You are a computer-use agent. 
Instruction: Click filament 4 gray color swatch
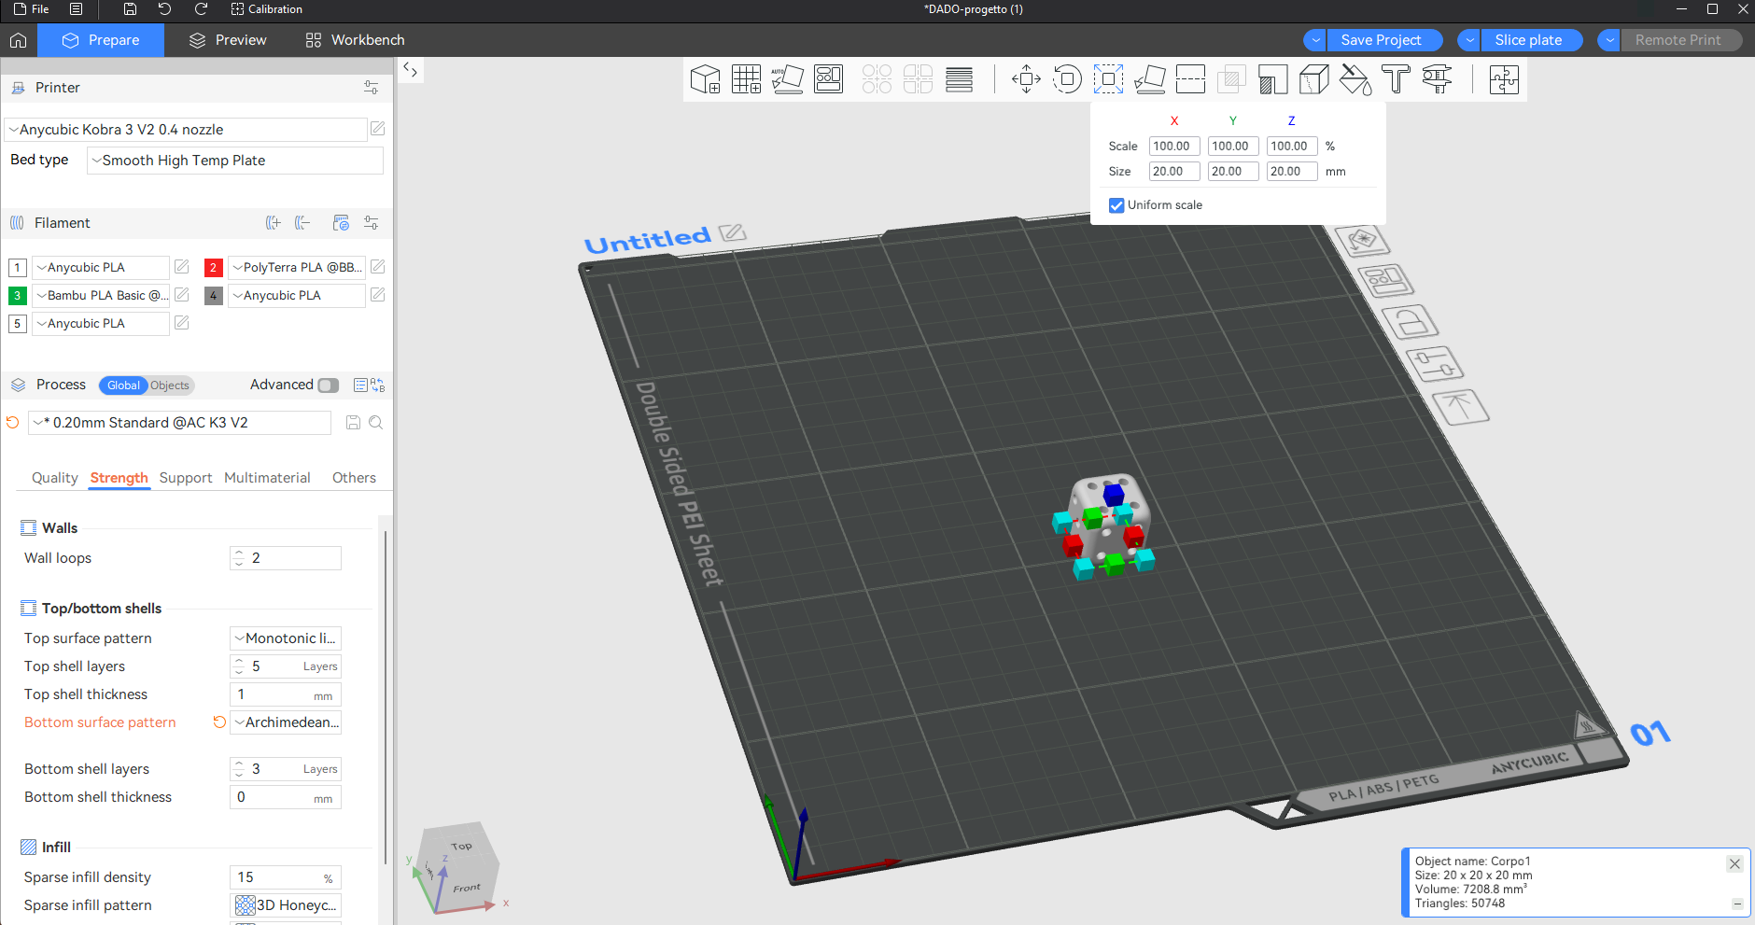click(214, 296)
